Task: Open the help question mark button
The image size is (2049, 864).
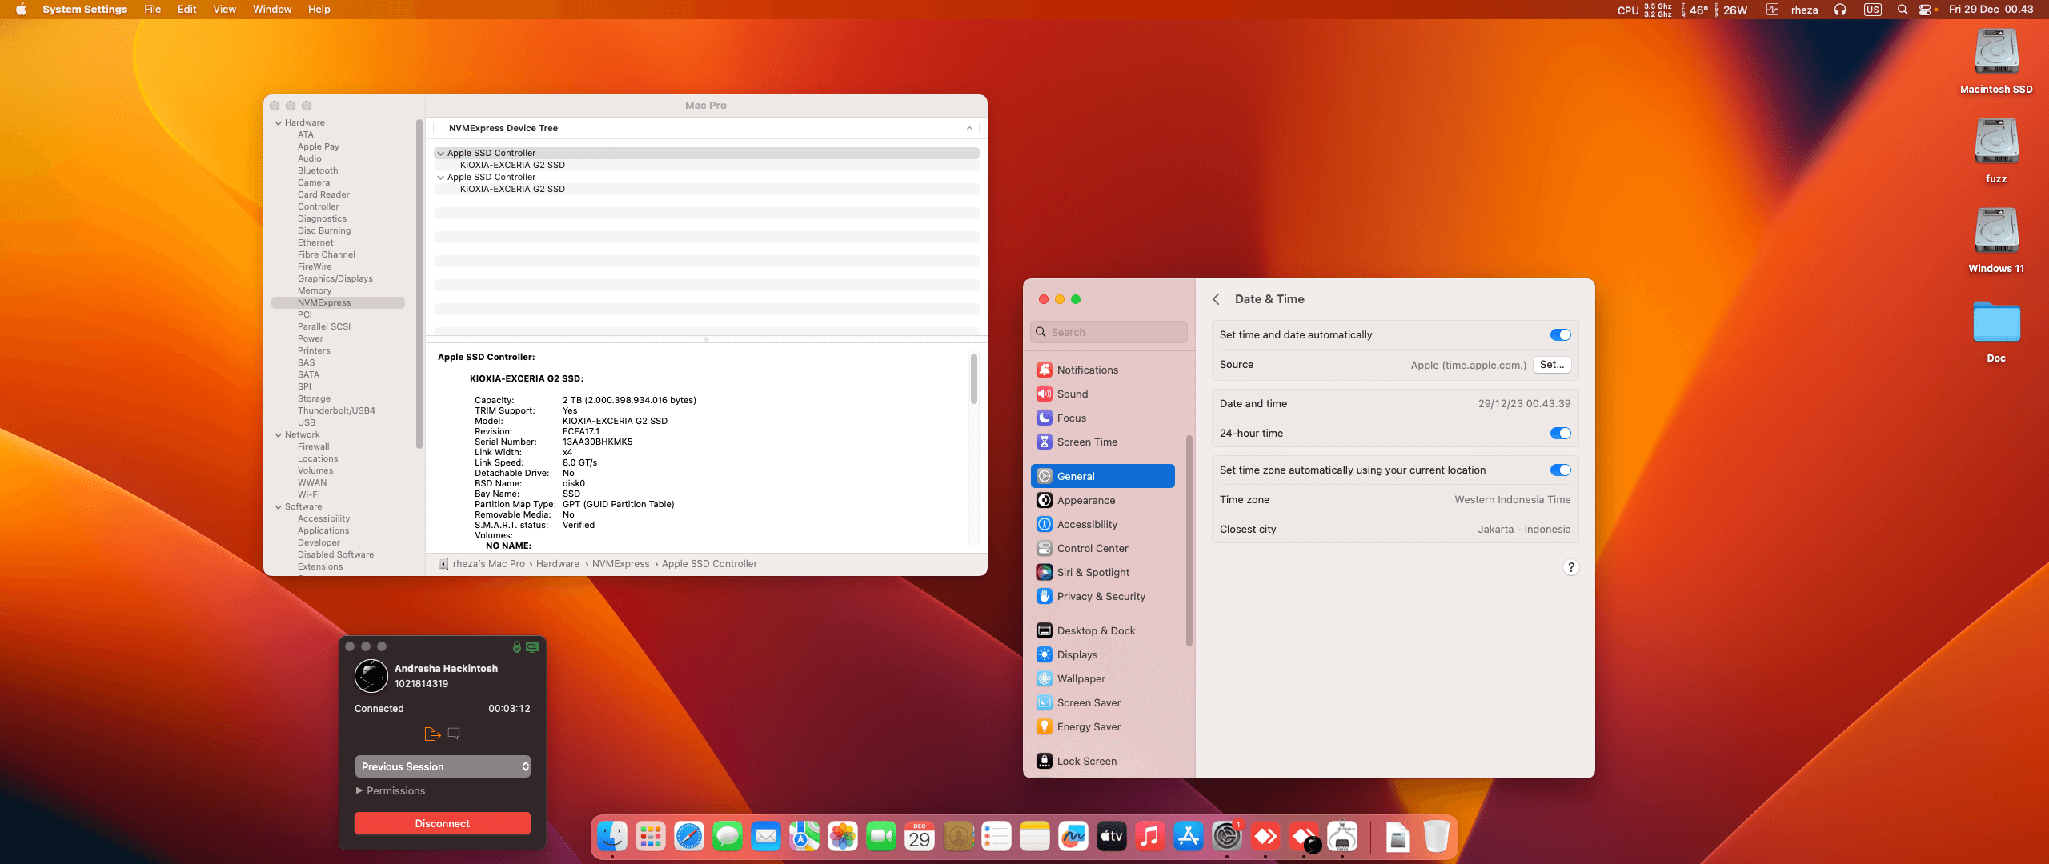Action: (1570, 567)
